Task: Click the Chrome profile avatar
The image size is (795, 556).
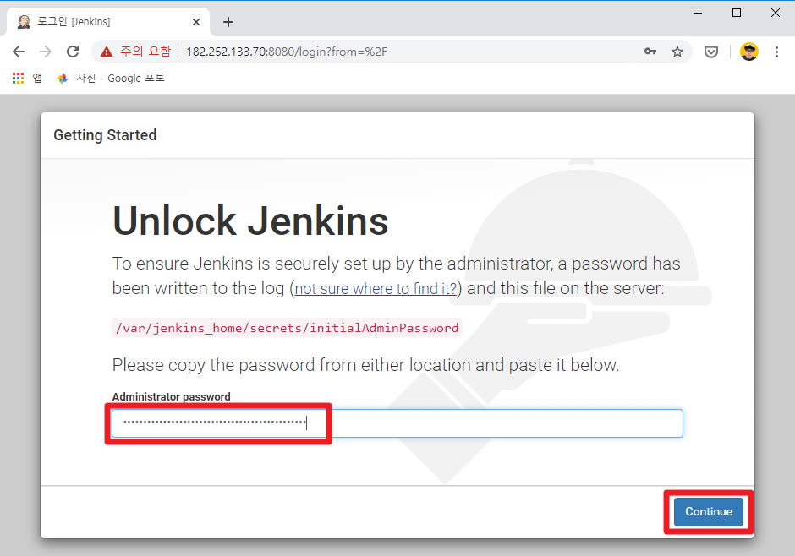Action: tap(749, 52)
